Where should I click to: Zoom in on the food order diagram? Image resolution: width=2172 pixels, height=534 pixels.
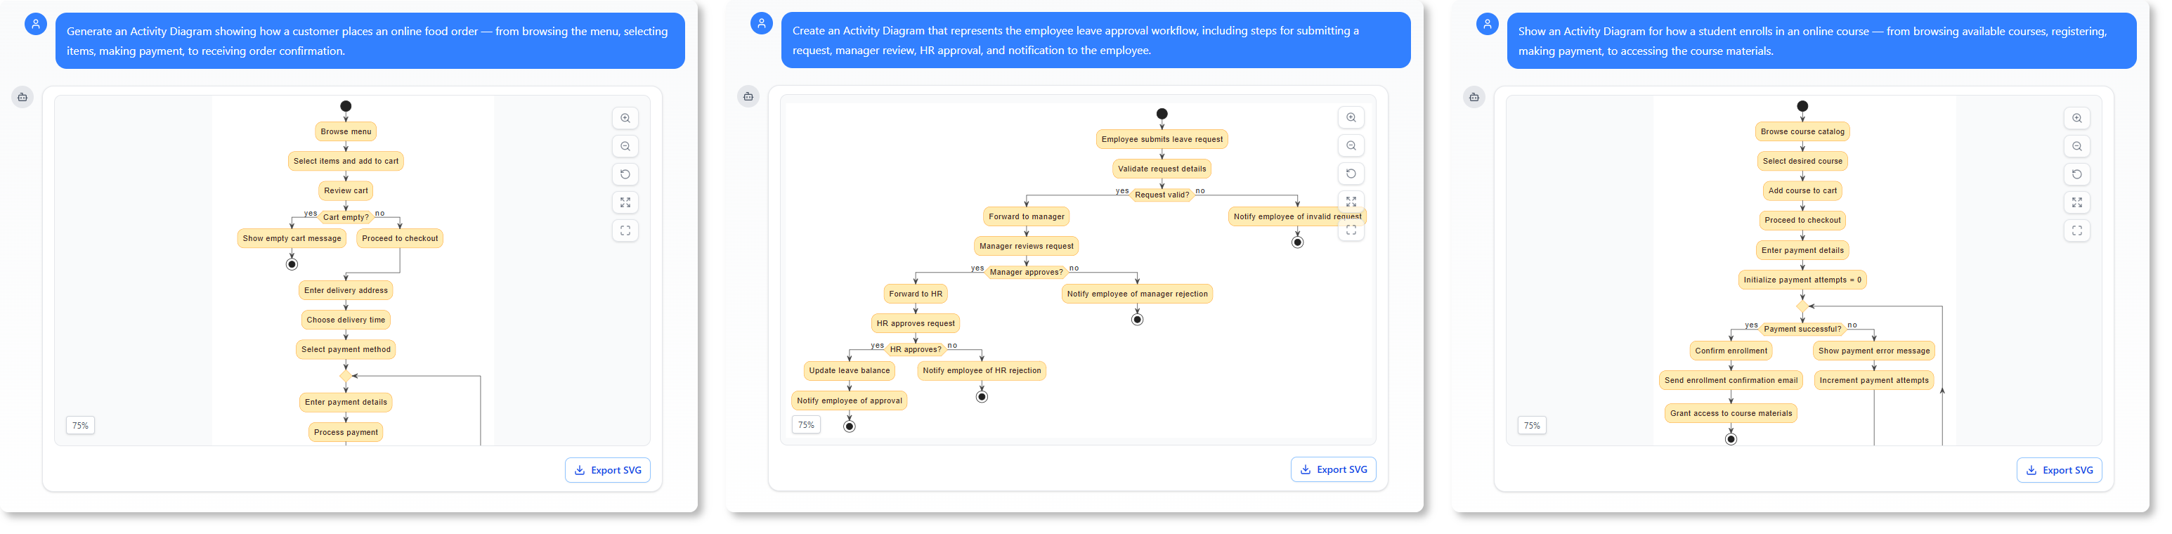point(625,118)
